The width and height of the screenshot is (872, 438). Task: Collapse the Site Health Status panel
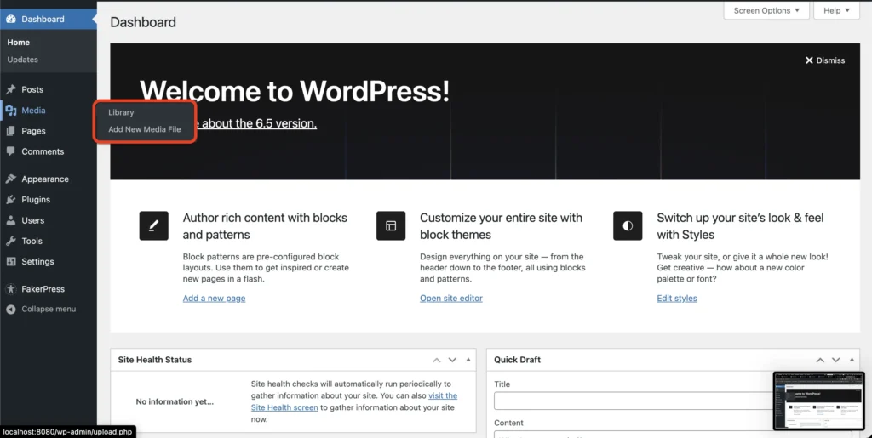click(468, 360)
